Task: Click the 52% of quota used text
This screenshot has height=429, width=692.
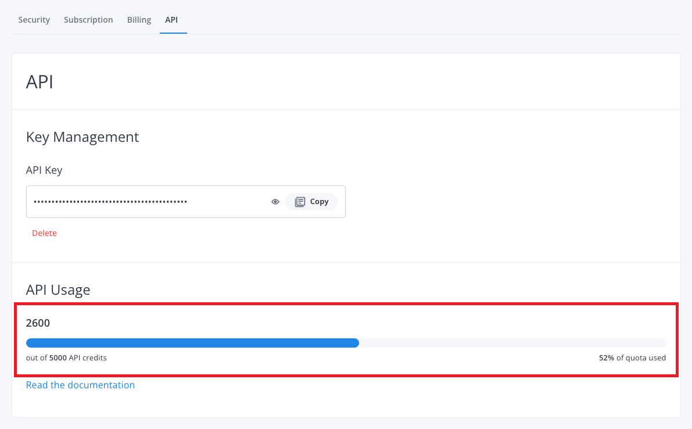Action: pos(632,358)
